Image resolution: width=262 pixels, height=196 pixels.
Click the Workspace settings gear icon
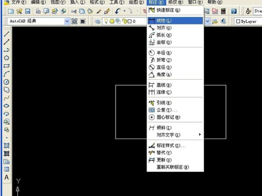74,21
